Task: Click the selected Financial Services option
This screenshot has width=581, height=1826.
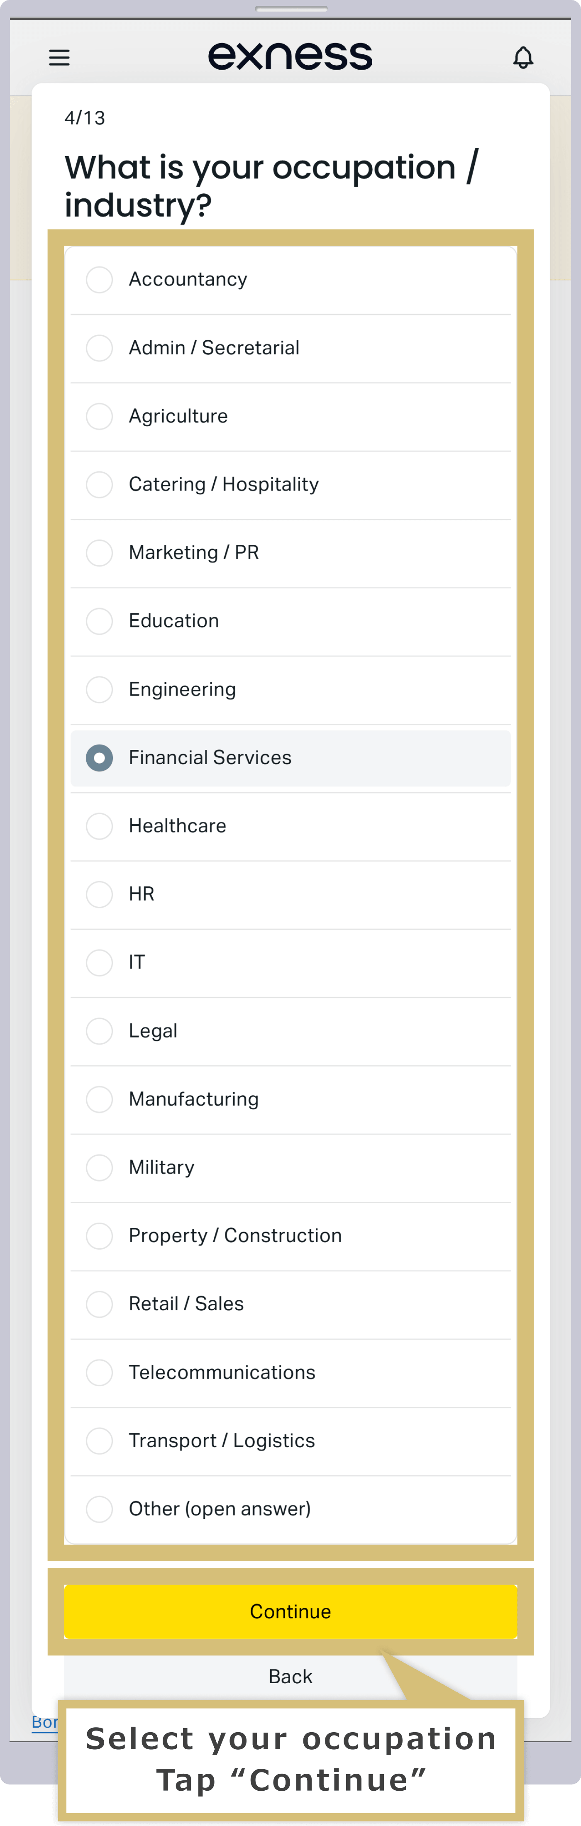Action: (290, 758)
